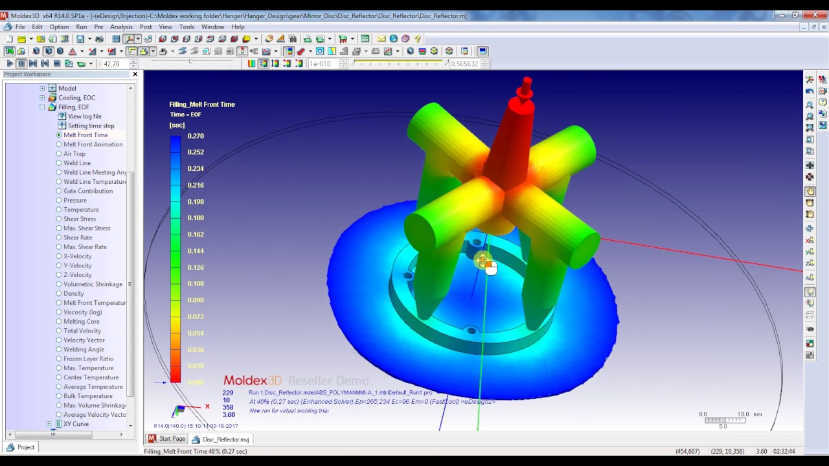The height and width of the screenshot is (466, 829).
Task: Select the Volumetric Shrinkage result
Action: [x=93, y=284]
